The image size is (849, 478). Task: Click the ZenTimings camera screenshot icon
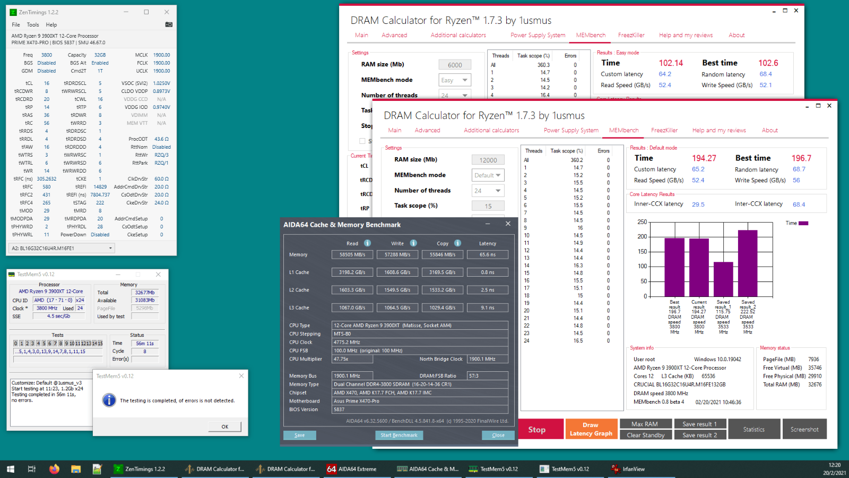point(169,24)
